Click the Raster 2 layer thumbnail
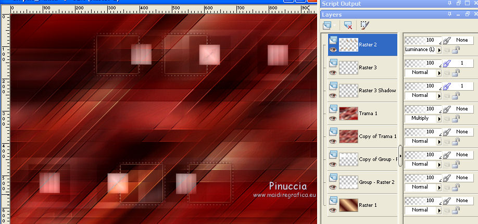 coord(348,45)
